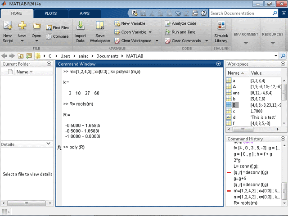The image size is (288, 216).
Task: Open Workspace panel actions menu
Action: 283,64
